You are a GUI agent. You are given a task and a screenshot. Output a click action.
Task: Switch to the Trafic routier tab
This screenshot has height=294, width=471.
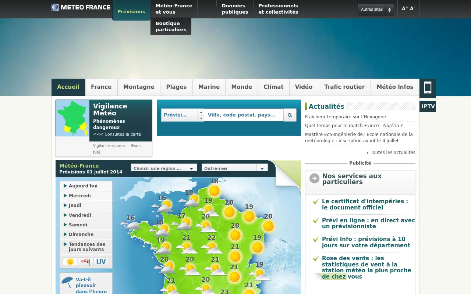[344, 87]
